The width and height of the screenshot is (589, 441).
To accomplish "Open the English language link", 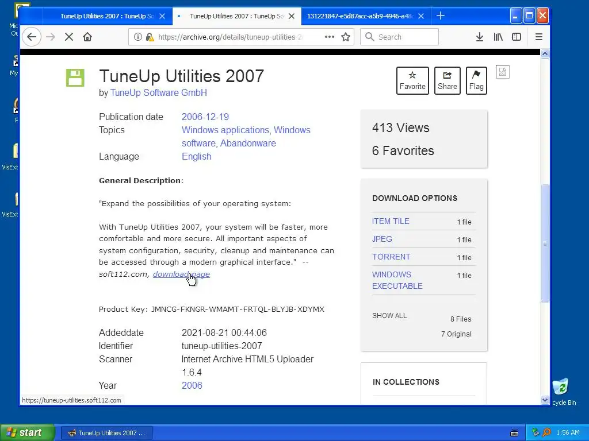I will click(197, 156).
